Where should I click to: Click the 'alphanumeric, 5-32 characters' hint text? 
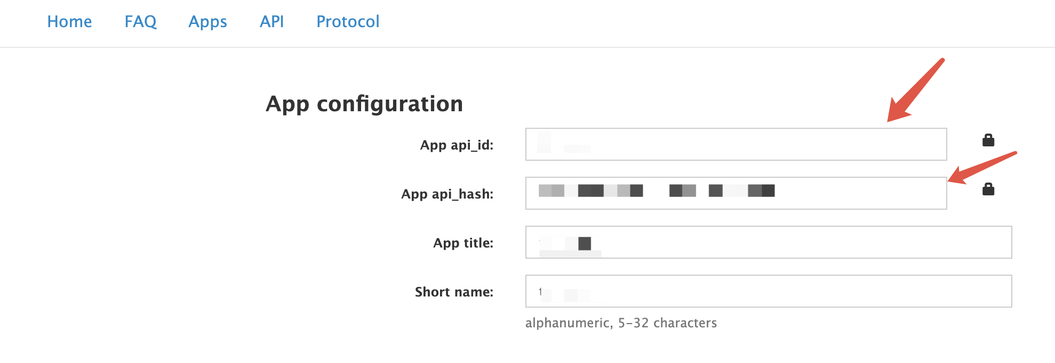[x=621, y=323]
